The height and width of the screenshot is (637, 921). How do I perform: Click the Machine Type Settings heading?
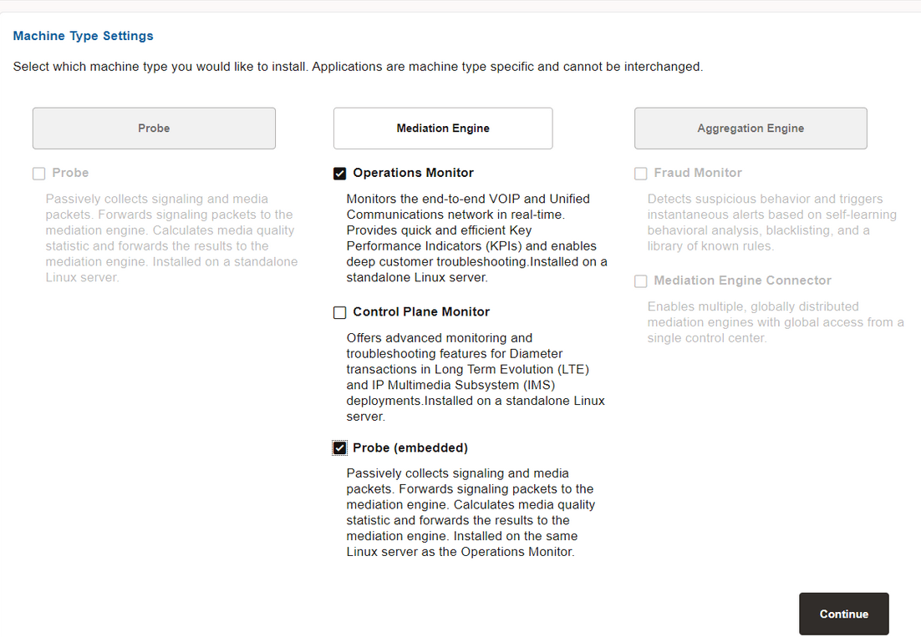tap(82, 36)
